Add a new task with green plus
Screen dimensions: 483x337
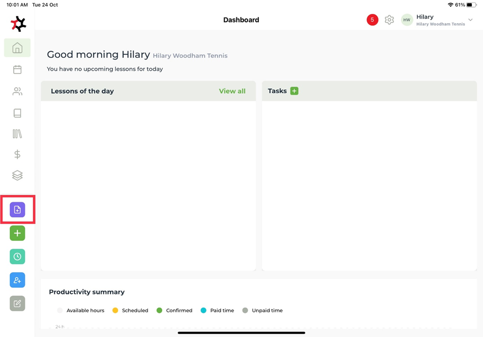[x=294, y=91]
